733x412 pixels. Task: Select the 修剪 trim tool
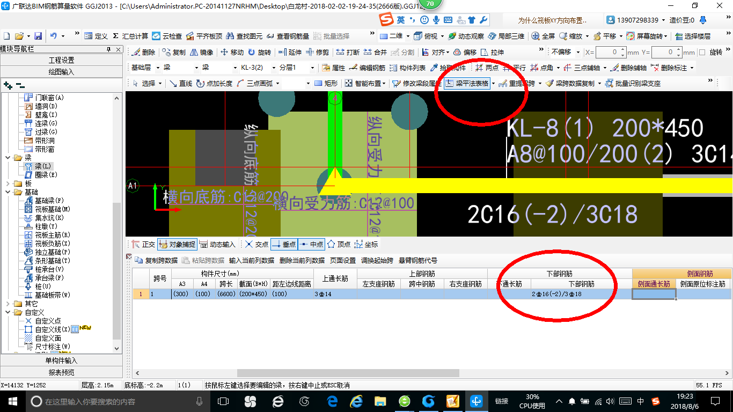pos(318,52)
